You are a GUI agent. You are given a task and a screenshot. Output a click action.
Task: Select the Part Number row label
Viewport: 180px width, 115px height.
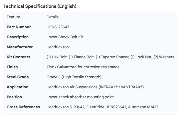19,27
